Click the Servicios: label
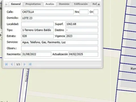Viewport: 136px width, 102px height. click(12, 42)
